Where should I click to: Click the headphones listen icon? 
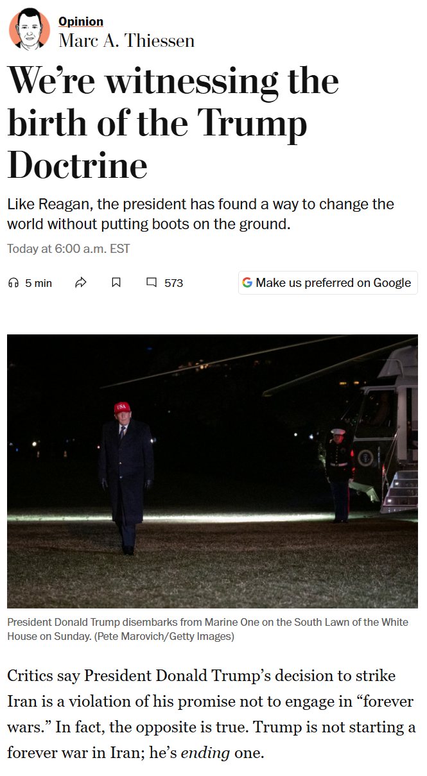13,283
